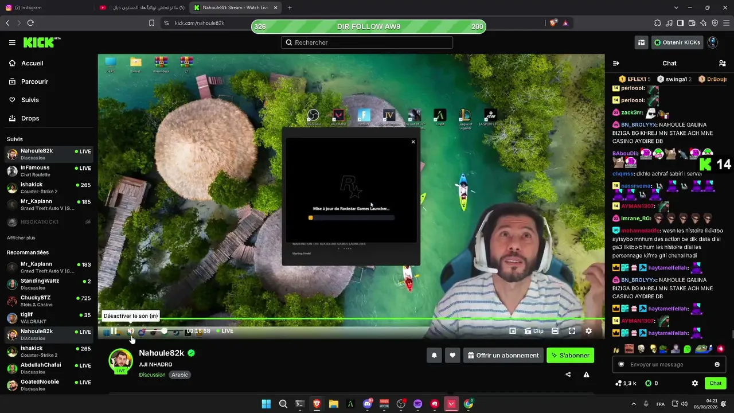The height and width of the screenshot is (413, 734).
Task: Open Nahoule82k's profile avatar
Action: point(120,360)
